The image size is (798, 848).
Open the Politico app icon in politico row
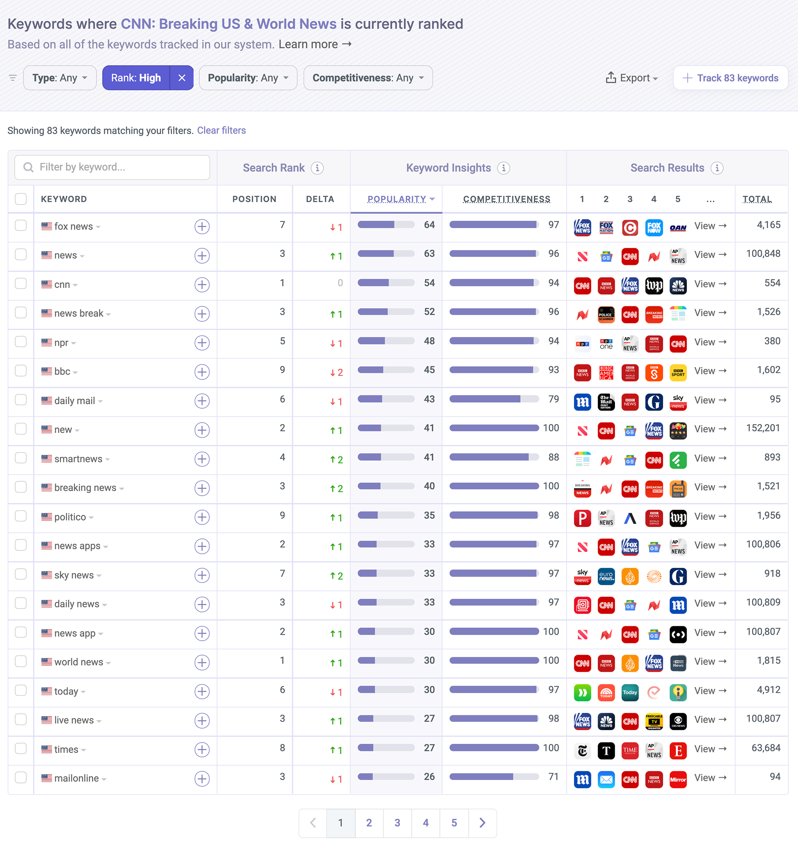pos(583,518)
